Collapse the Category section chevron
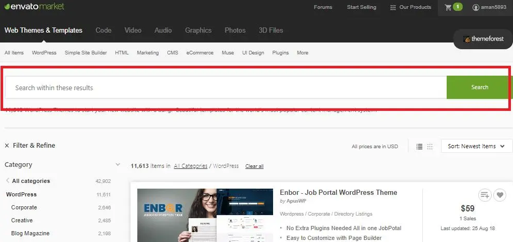 pos(118,164)
